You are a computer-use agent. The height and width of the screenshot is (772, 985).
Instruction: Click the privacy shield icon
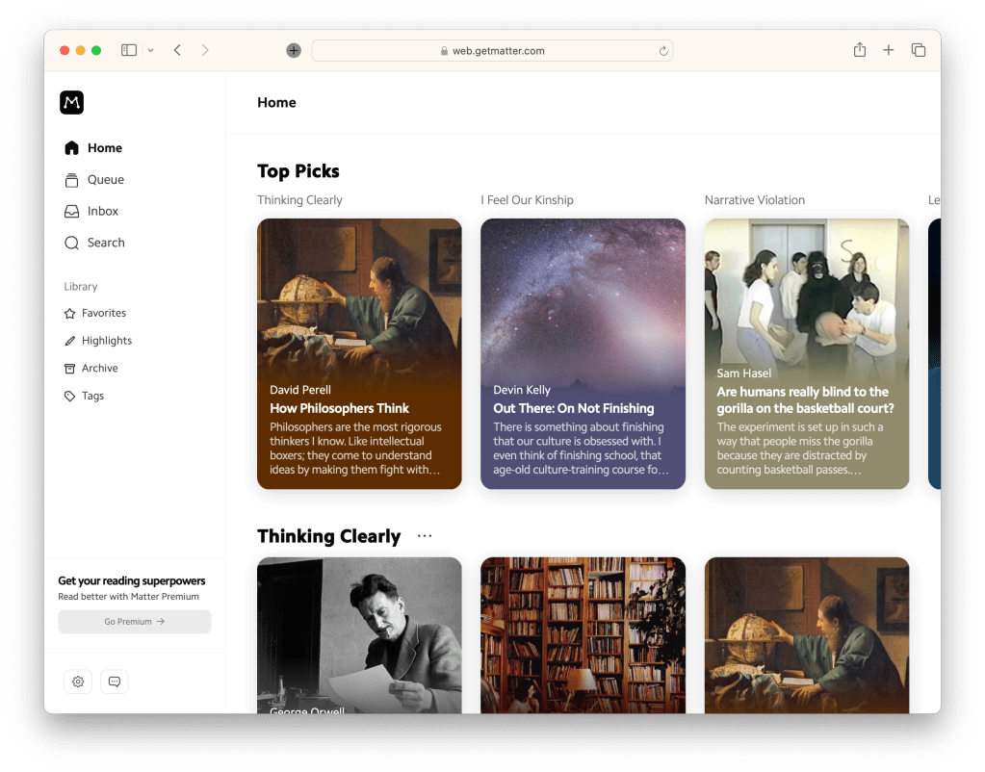[294, 51]
